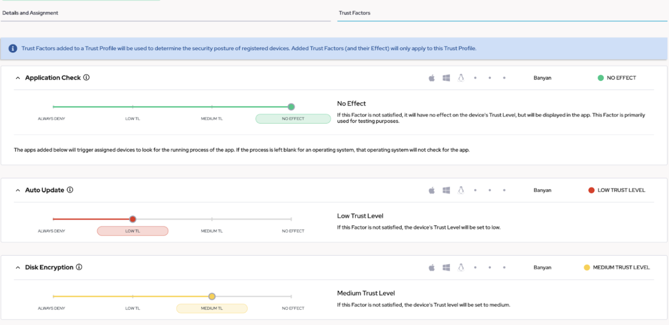Click the yellow MEDIUM TRUST LEVEL status dot
This screenshot has height=325, width=669.
587,268
